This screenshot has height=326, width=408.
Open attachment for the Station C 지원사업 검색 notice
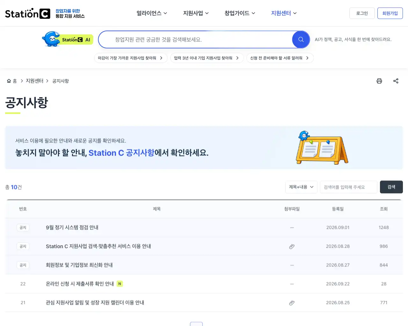tap(292, 246)
